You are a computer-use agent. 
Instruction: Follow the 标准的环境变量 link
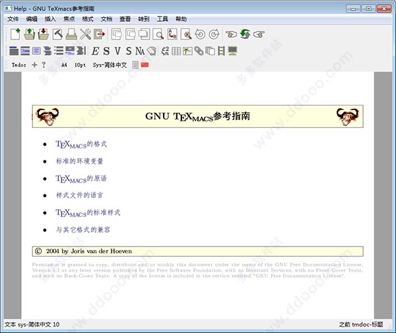point(80,161)
